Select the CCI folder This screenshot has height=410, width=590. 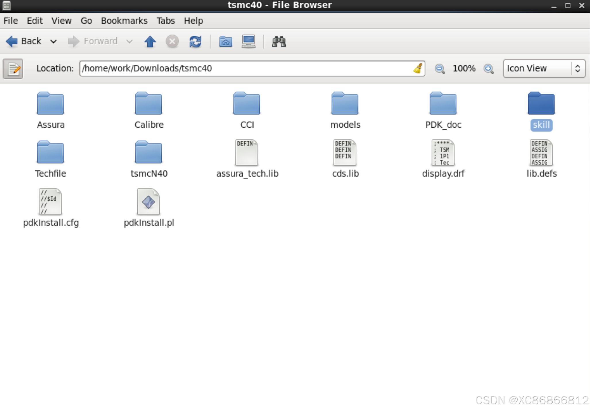point(247,111)
